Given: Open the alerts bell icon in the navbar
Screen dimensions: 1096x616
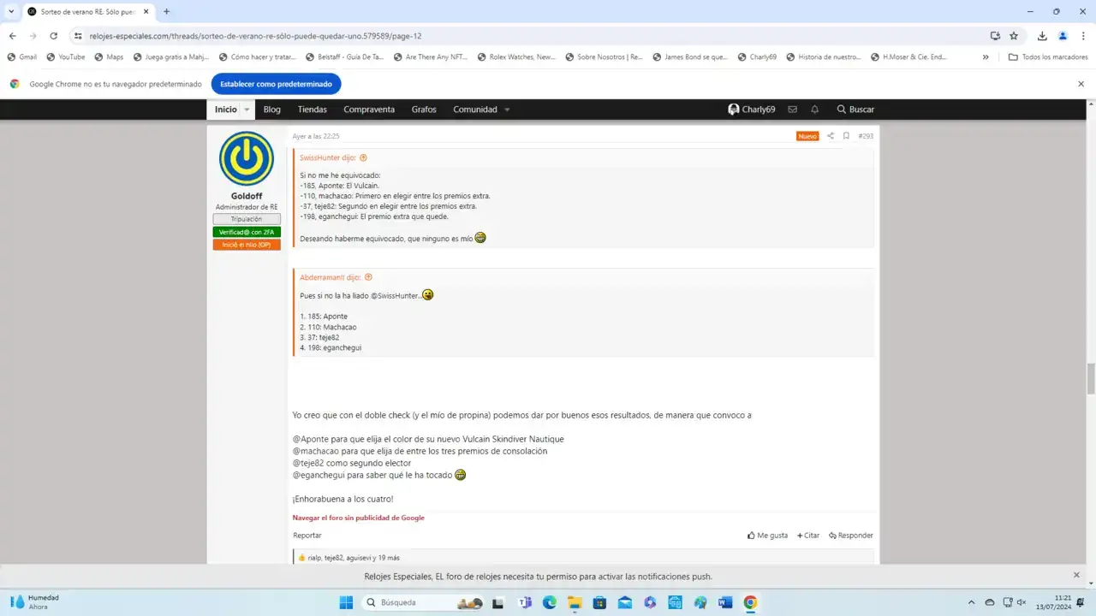Looking at the screenshot, I should click(814, 110).
